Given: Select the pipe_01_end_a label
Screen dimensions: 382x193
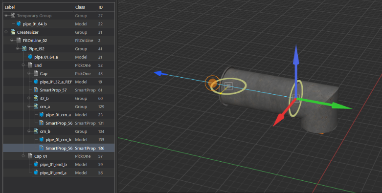Looking at the screenshot, I should point(53,172).
